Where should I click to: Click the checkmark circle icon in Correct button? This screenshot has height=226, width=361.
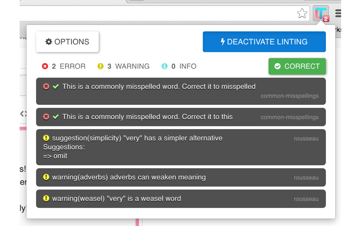coord(278,66)
